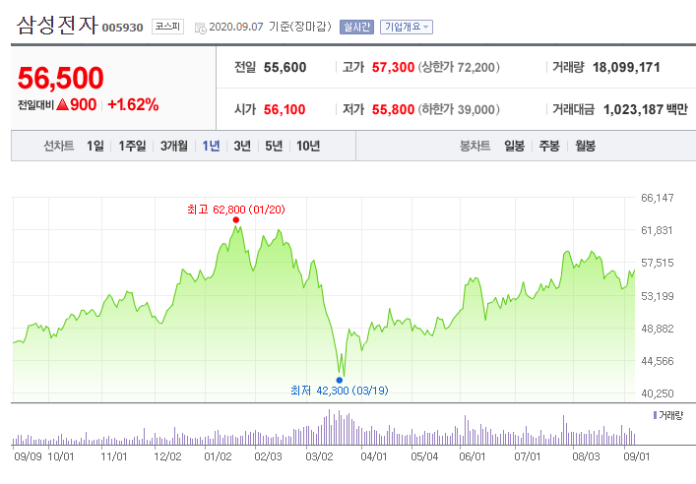The height and width of the screenshot is (484, 696).
Task: Show the 5년 chart range
Action: click(274, 146)
